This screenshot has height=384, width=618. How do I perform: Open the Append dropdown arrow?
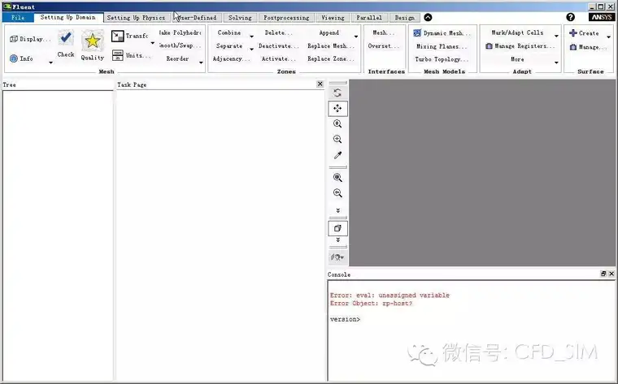[356, 37]
